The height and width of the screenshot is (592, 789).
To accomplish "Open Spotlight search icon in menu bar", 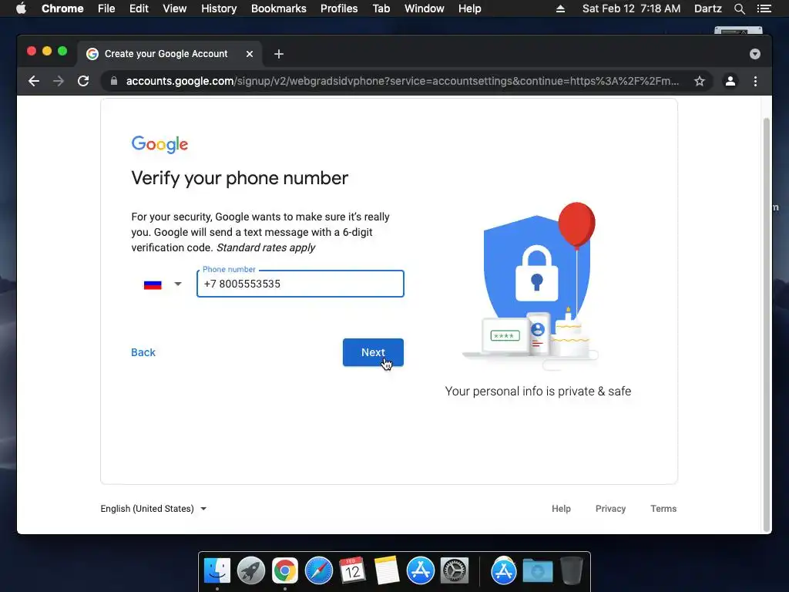I will click(739, 8).
